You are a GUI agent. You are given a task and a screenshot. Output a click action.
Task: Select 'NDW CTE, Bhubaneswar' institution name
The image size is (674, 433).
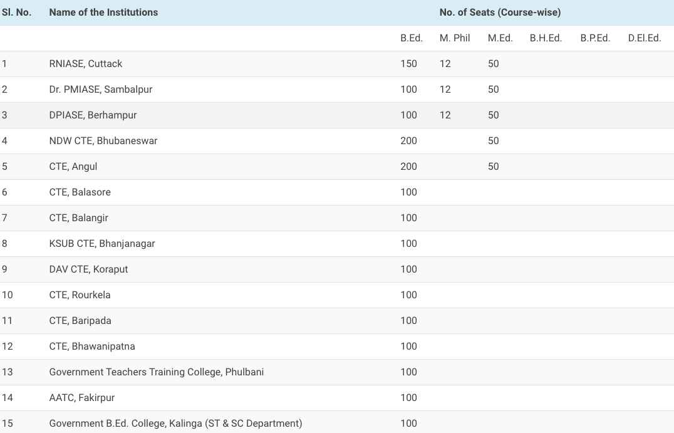103,141
